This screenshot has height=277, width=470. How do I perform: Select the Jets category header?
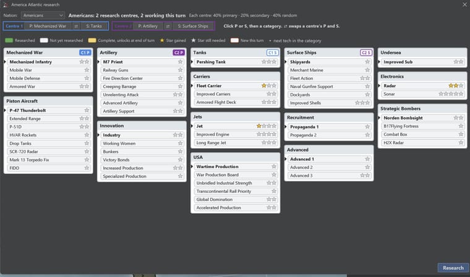point(235,117)
